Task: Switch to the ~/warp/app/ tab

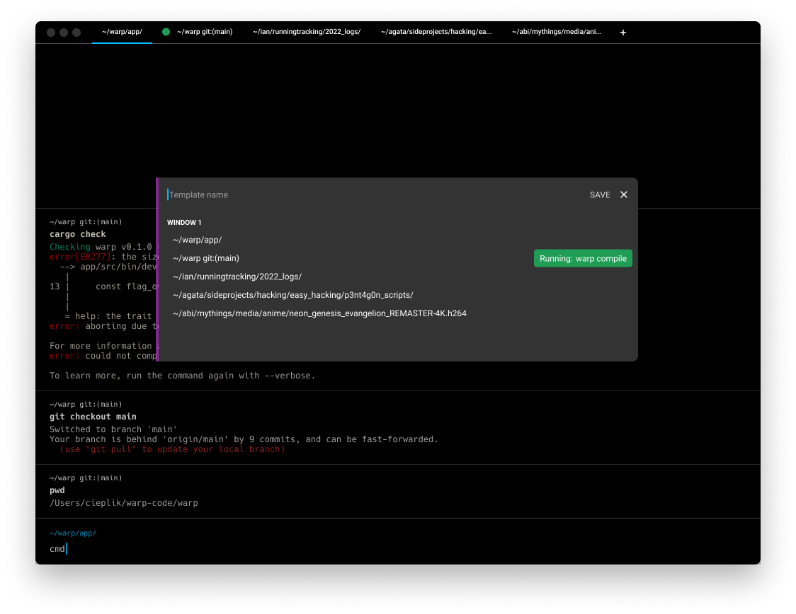Action: pos(122,32)
